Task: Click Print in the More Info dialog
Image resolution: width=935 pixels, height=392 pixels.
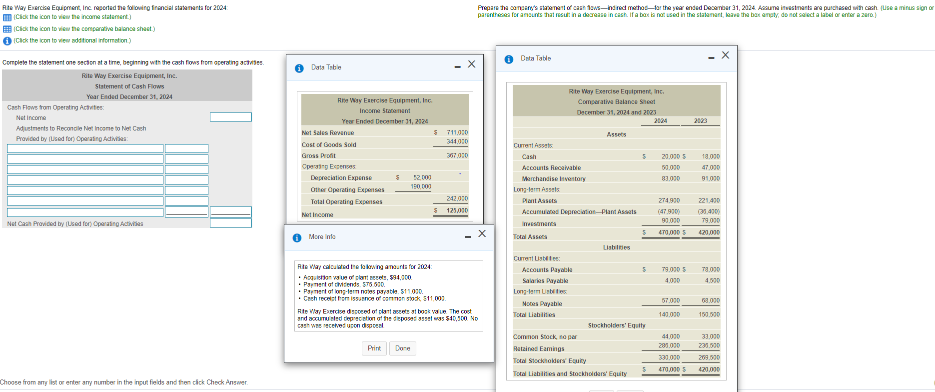Action: click(x=374, y=348)
